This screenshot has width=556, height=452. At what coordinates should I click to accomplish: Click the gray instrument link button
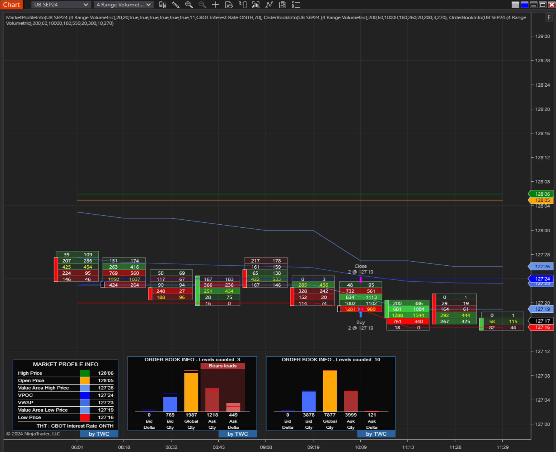pos(515,5)
